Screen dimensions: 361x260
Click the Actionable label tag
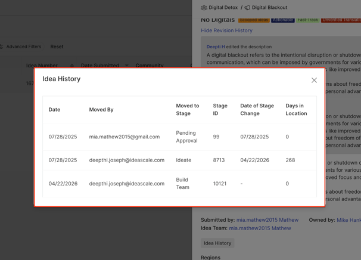pos(283,20)
